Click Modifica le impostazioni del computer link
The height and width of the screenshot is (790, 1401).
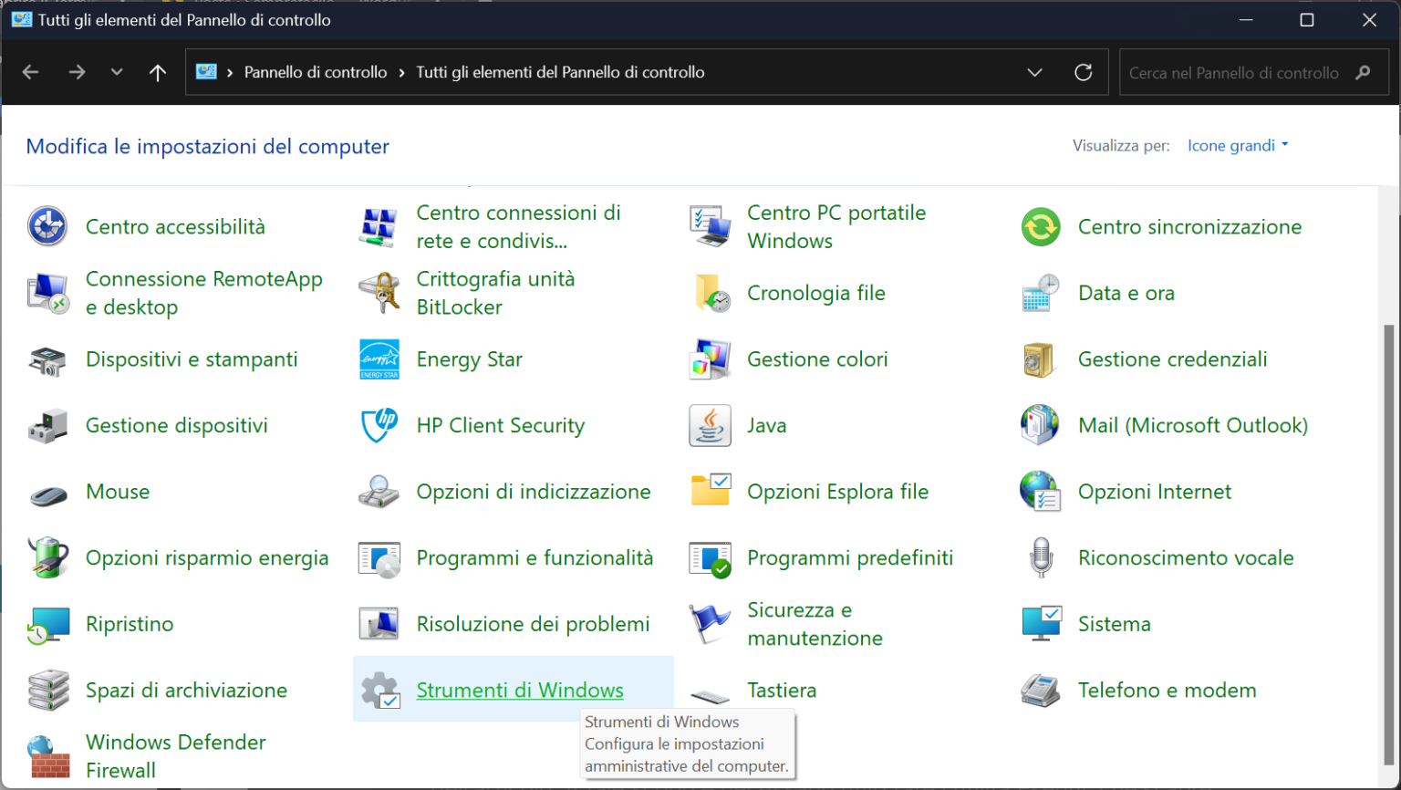207,146
